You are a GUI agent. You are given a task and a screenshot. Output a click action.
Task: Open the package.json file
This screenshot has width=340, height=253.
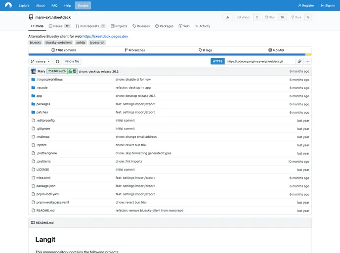(46, 186)
